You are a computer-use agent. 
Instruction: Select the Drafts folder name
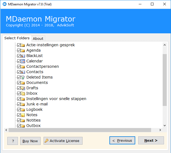tap(32, 88)
